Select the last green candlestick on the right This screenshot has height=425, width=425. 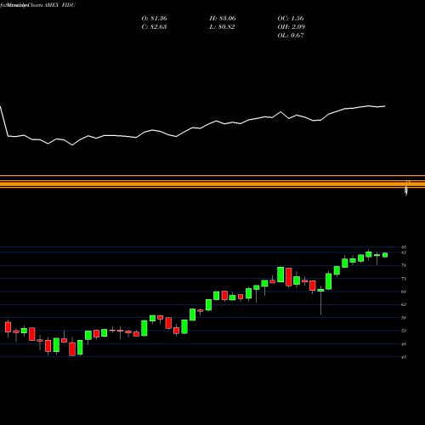click(x=385, y=255)
